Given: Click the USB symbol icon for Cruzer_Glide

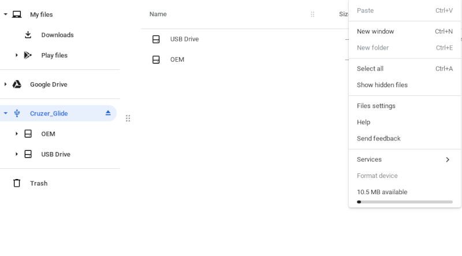Looking at the screenshot, I should pyautogui.click(x=17, y=113).
